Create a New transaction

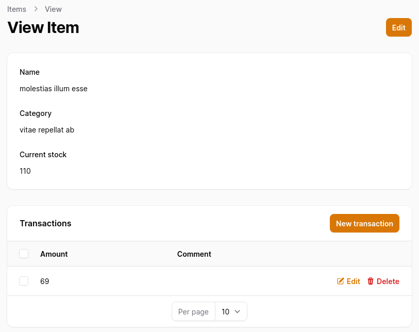tap(364, 223)
